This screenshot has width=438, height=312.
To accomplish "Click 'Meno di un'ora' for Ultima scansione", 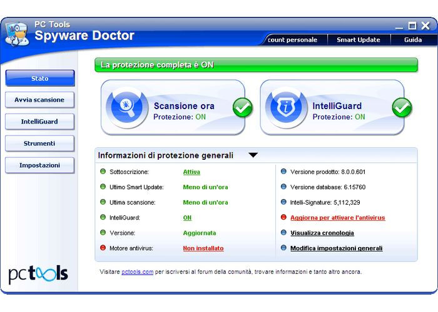I will 205,203.
